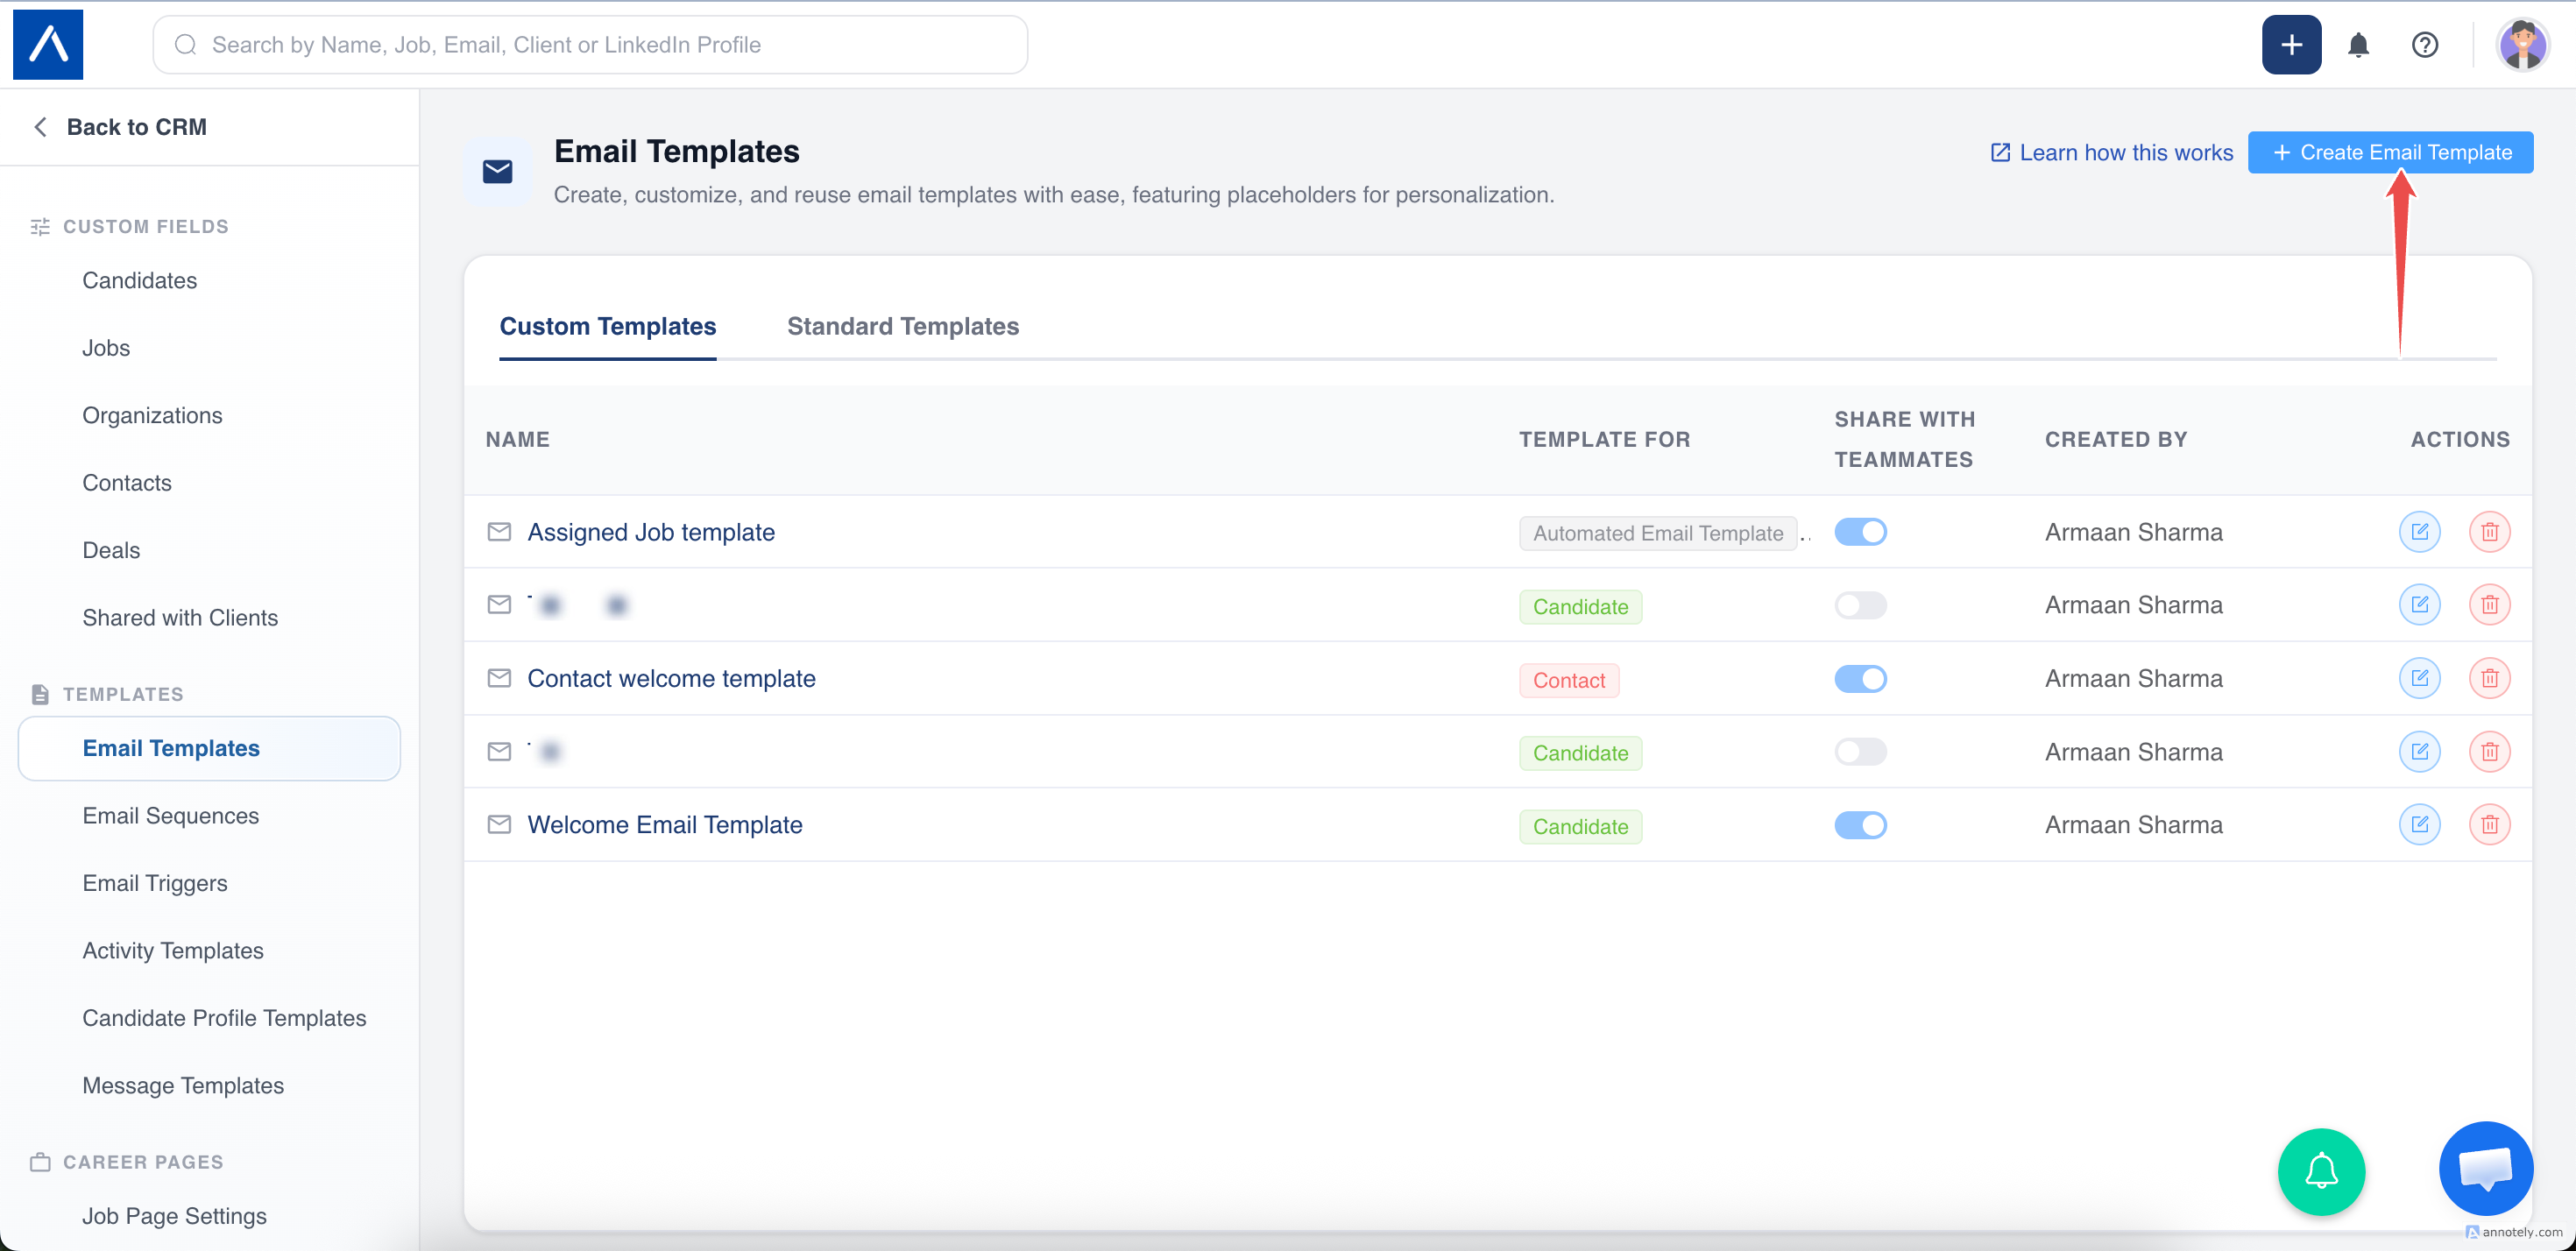This screenshot has width=2576, height=1251.
Task: Toggle sharing for Assigned Job template
Action: tap(1860, 531)
